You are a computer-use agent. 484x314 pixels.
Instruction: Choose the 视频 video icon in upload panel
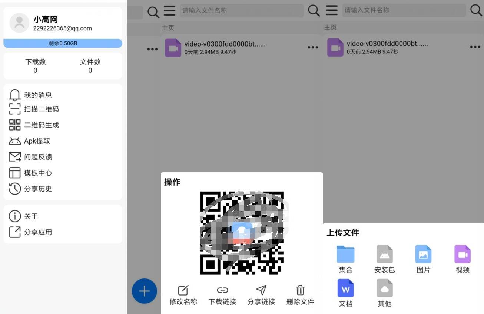(463, 254)
